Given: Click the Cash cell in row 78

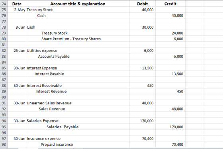Looking at the screenshot, I should (78, 27).
